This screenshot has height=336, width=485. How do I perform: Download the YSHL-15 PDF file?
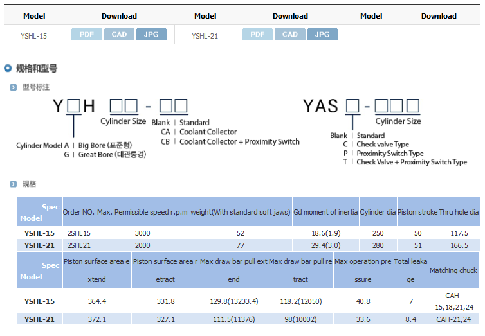click(87, 34)
